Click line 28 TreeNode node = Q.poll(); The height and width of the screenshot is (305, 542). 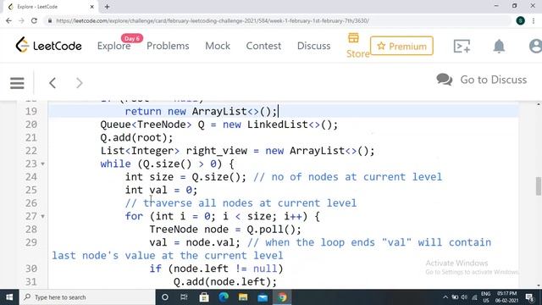(225, 230)
